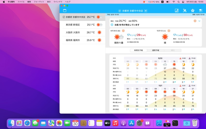Select the 時間別予報 tab
This screenshot has width=206, height=129.
pyautogui.click(x=138, y=50)
